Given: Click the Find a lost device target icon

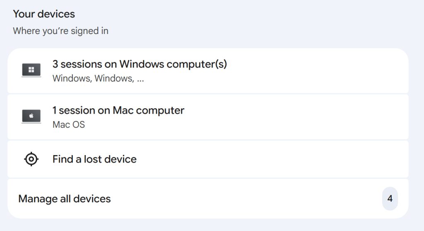Looking at the screenshot, I should click(31, 159).
